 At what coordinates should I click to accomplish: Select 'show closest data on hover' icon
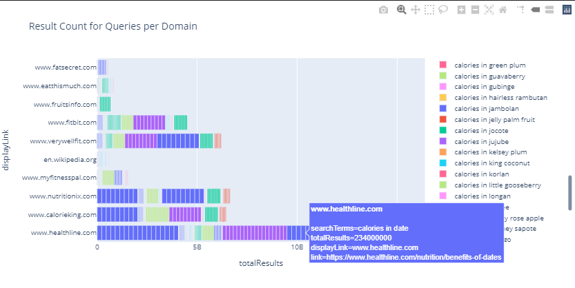pos(535,10)
